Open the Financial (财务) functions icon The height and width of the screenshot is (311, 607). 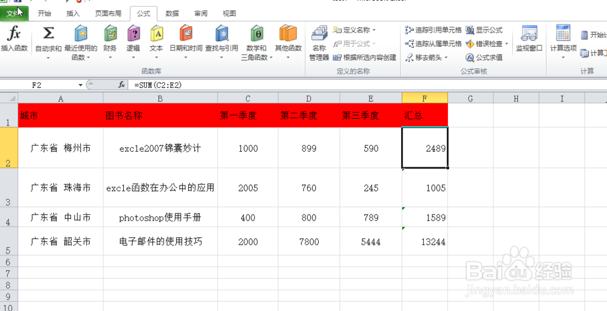110,33
